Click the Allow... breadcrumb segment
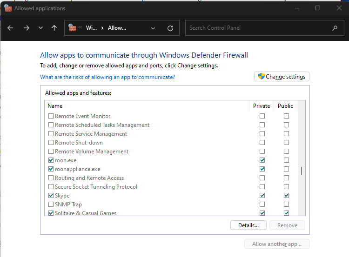 coord(117,28)
